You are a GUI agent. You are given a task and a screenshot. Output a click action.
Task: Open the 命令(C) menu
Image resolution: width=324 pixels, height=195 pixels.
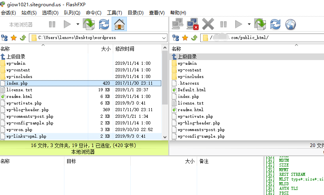pyautogui.click(x=94, y=13)
